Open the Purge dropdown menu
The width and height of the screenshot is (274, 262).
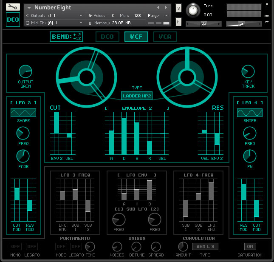(158, 16)
